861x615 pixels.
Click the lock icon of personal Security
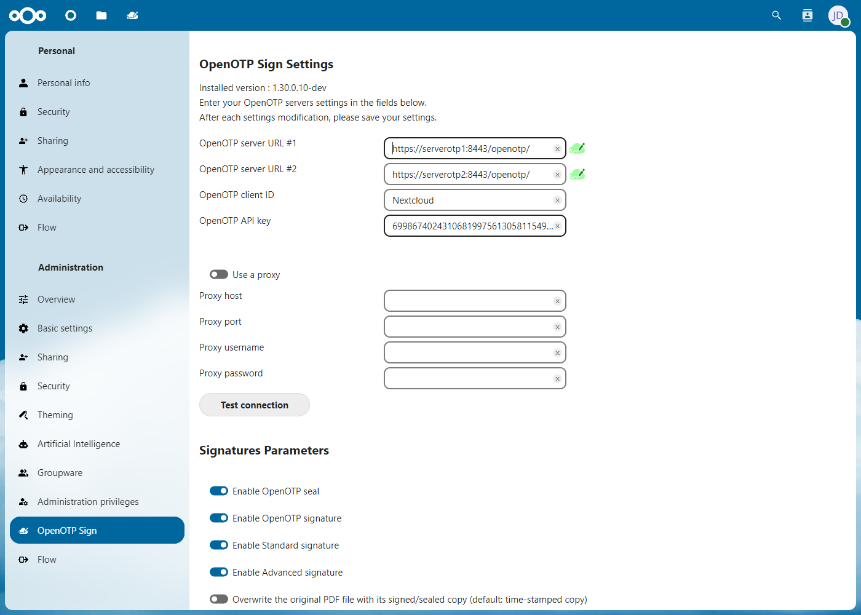[x=23, y=112]
